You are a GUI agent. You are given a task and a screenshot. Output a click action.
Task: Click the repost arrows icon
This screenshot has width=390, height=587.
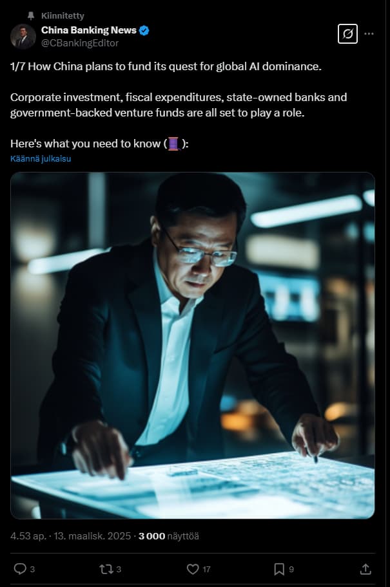[x=106, y=570]
